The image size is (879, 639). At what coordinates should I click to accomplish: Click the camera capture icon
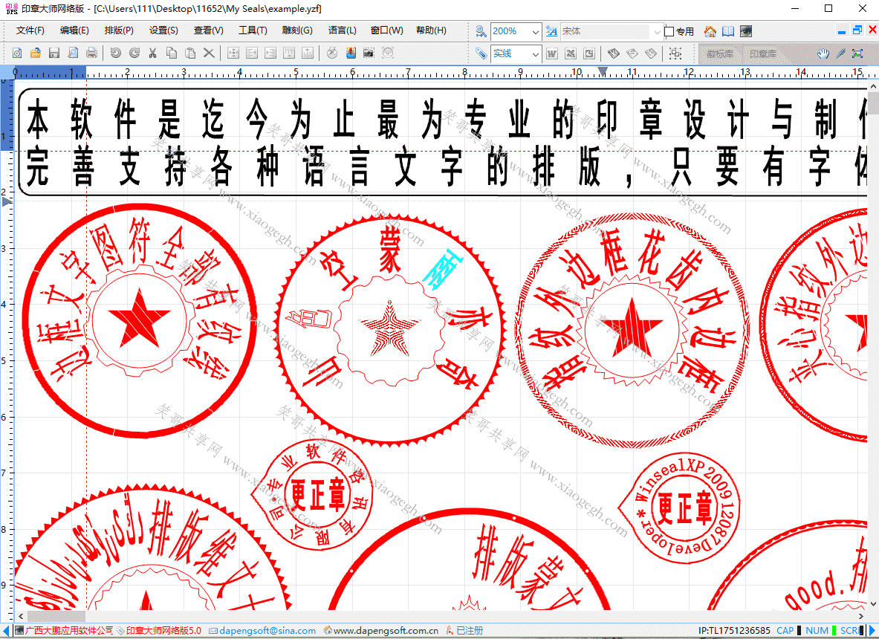(x=369, y=53)
